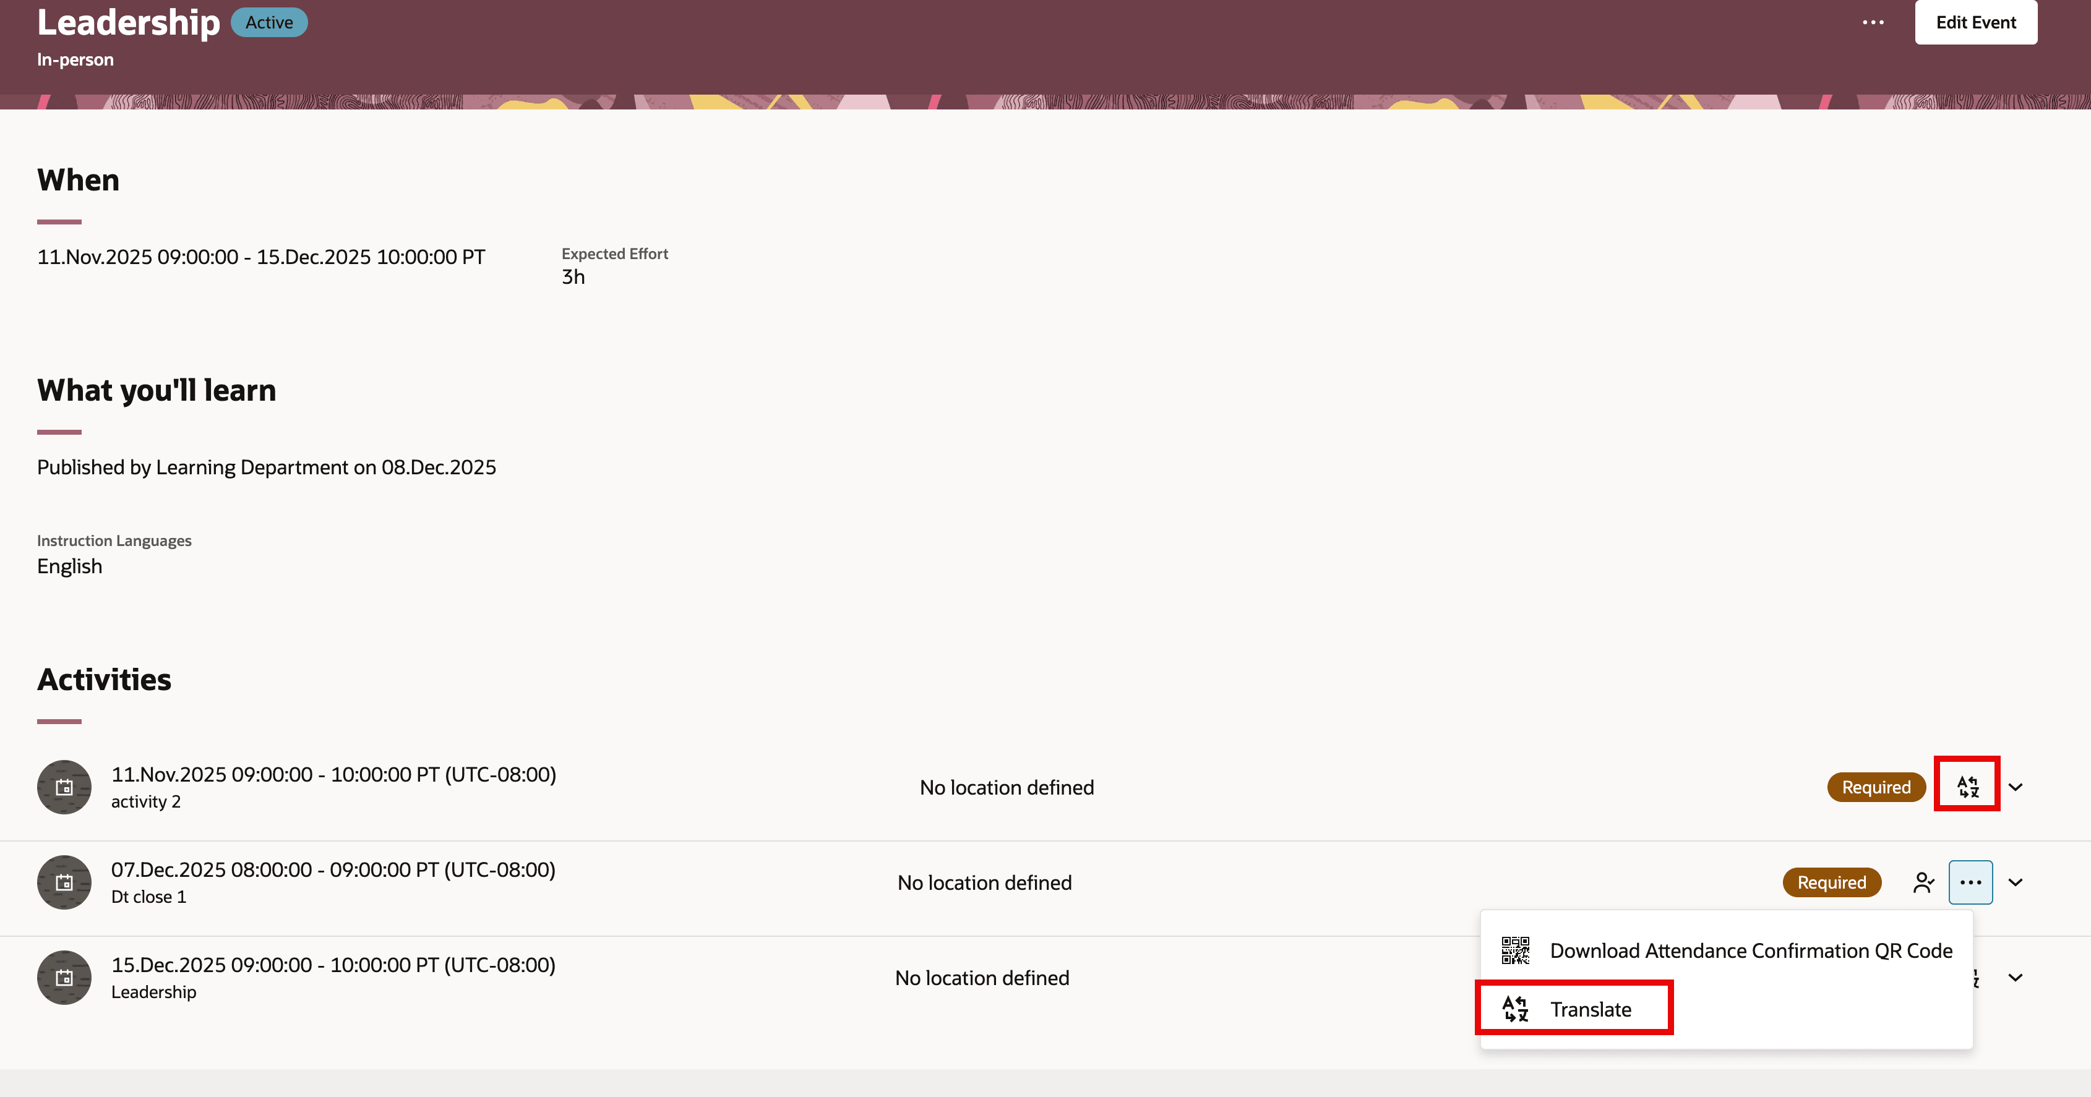The width and height of the screenshot is (2091, 1097).
Task: Click the Edit Event button
Action: click(1976, 22)
